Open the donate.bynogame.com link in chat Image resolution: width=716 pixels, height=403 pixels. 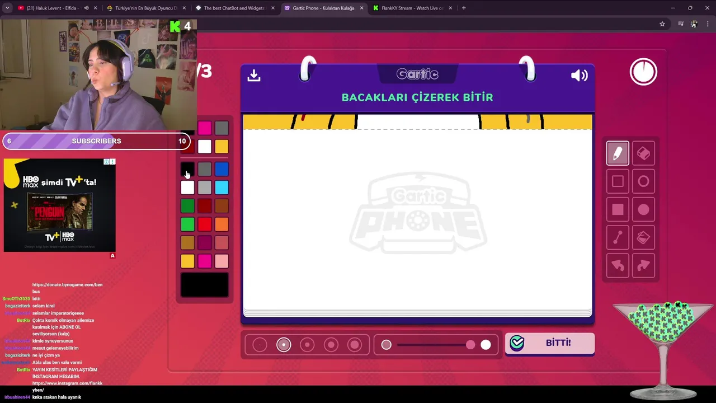pos(67,288)
